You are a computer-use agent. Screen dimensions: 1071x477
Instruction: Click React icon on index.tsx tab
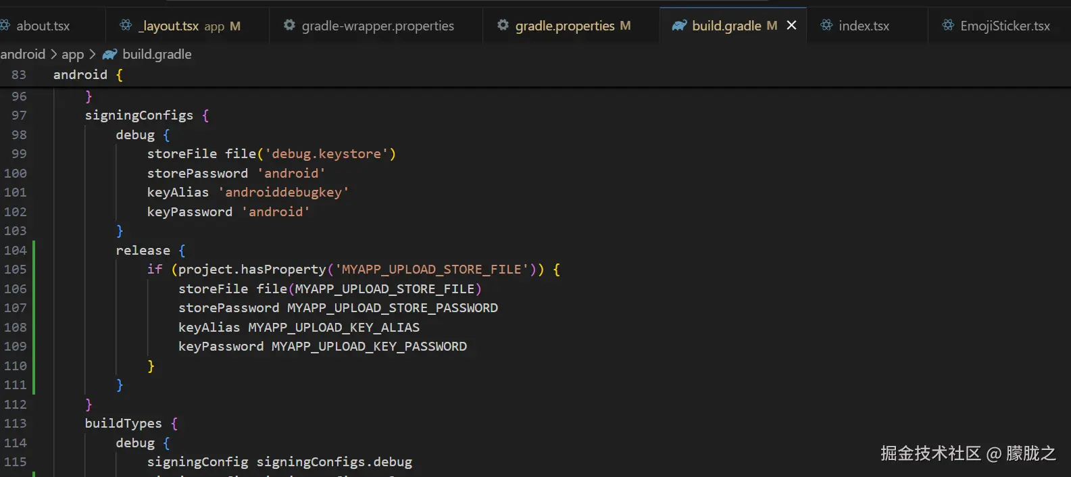pyautogui.click(x=826, y=26)
